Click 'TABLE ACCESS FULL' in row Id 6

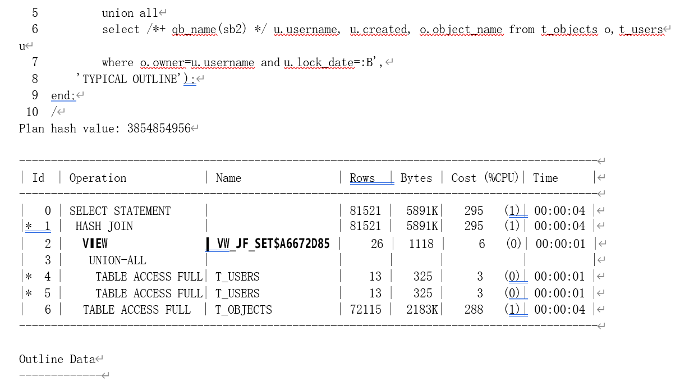(136, 310)
